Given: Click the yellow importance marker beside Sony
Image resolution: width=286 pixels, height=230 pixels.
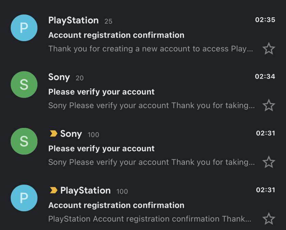Looking at the screenshot, I should click(54, 133).
